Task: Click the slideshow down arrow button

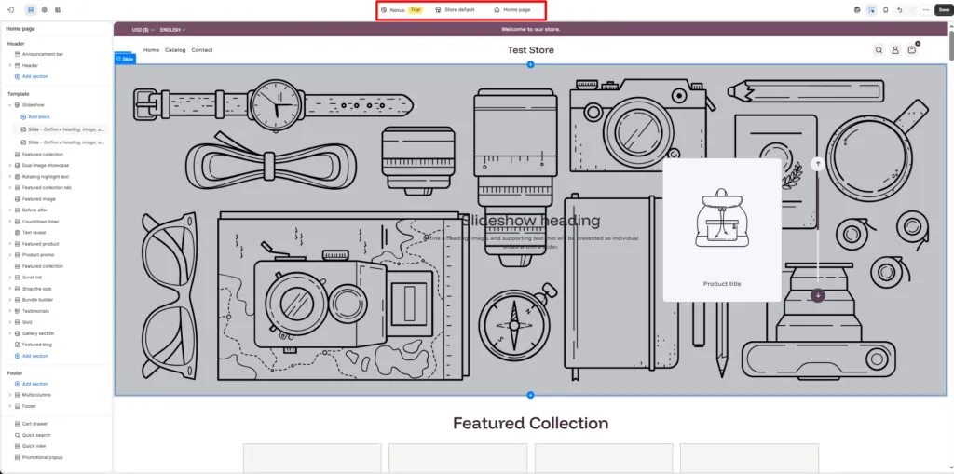Action: [818, 295]
